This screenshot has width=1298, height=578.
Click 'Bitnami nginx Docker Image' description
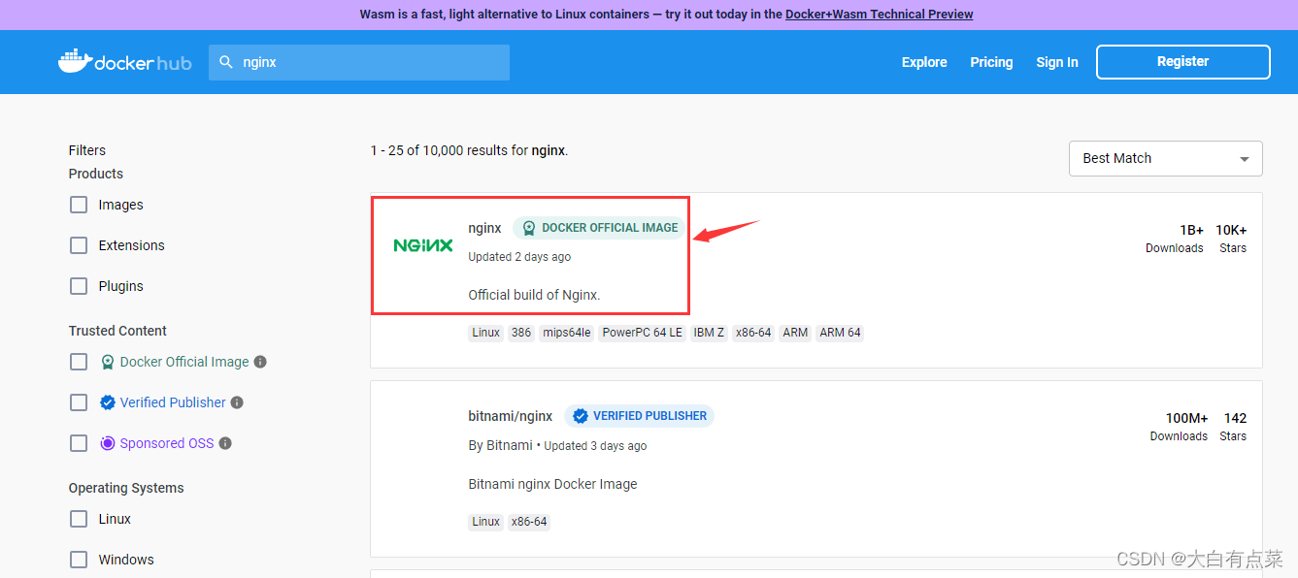pos(552,484)
